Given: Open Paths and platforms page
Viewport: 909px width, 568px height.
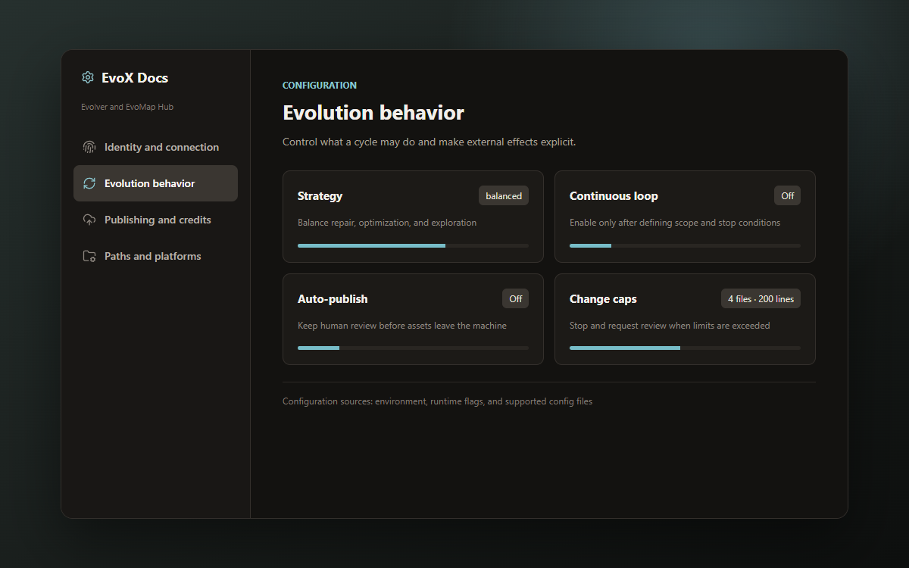Looking at the screenshot, I should [155, 256].
